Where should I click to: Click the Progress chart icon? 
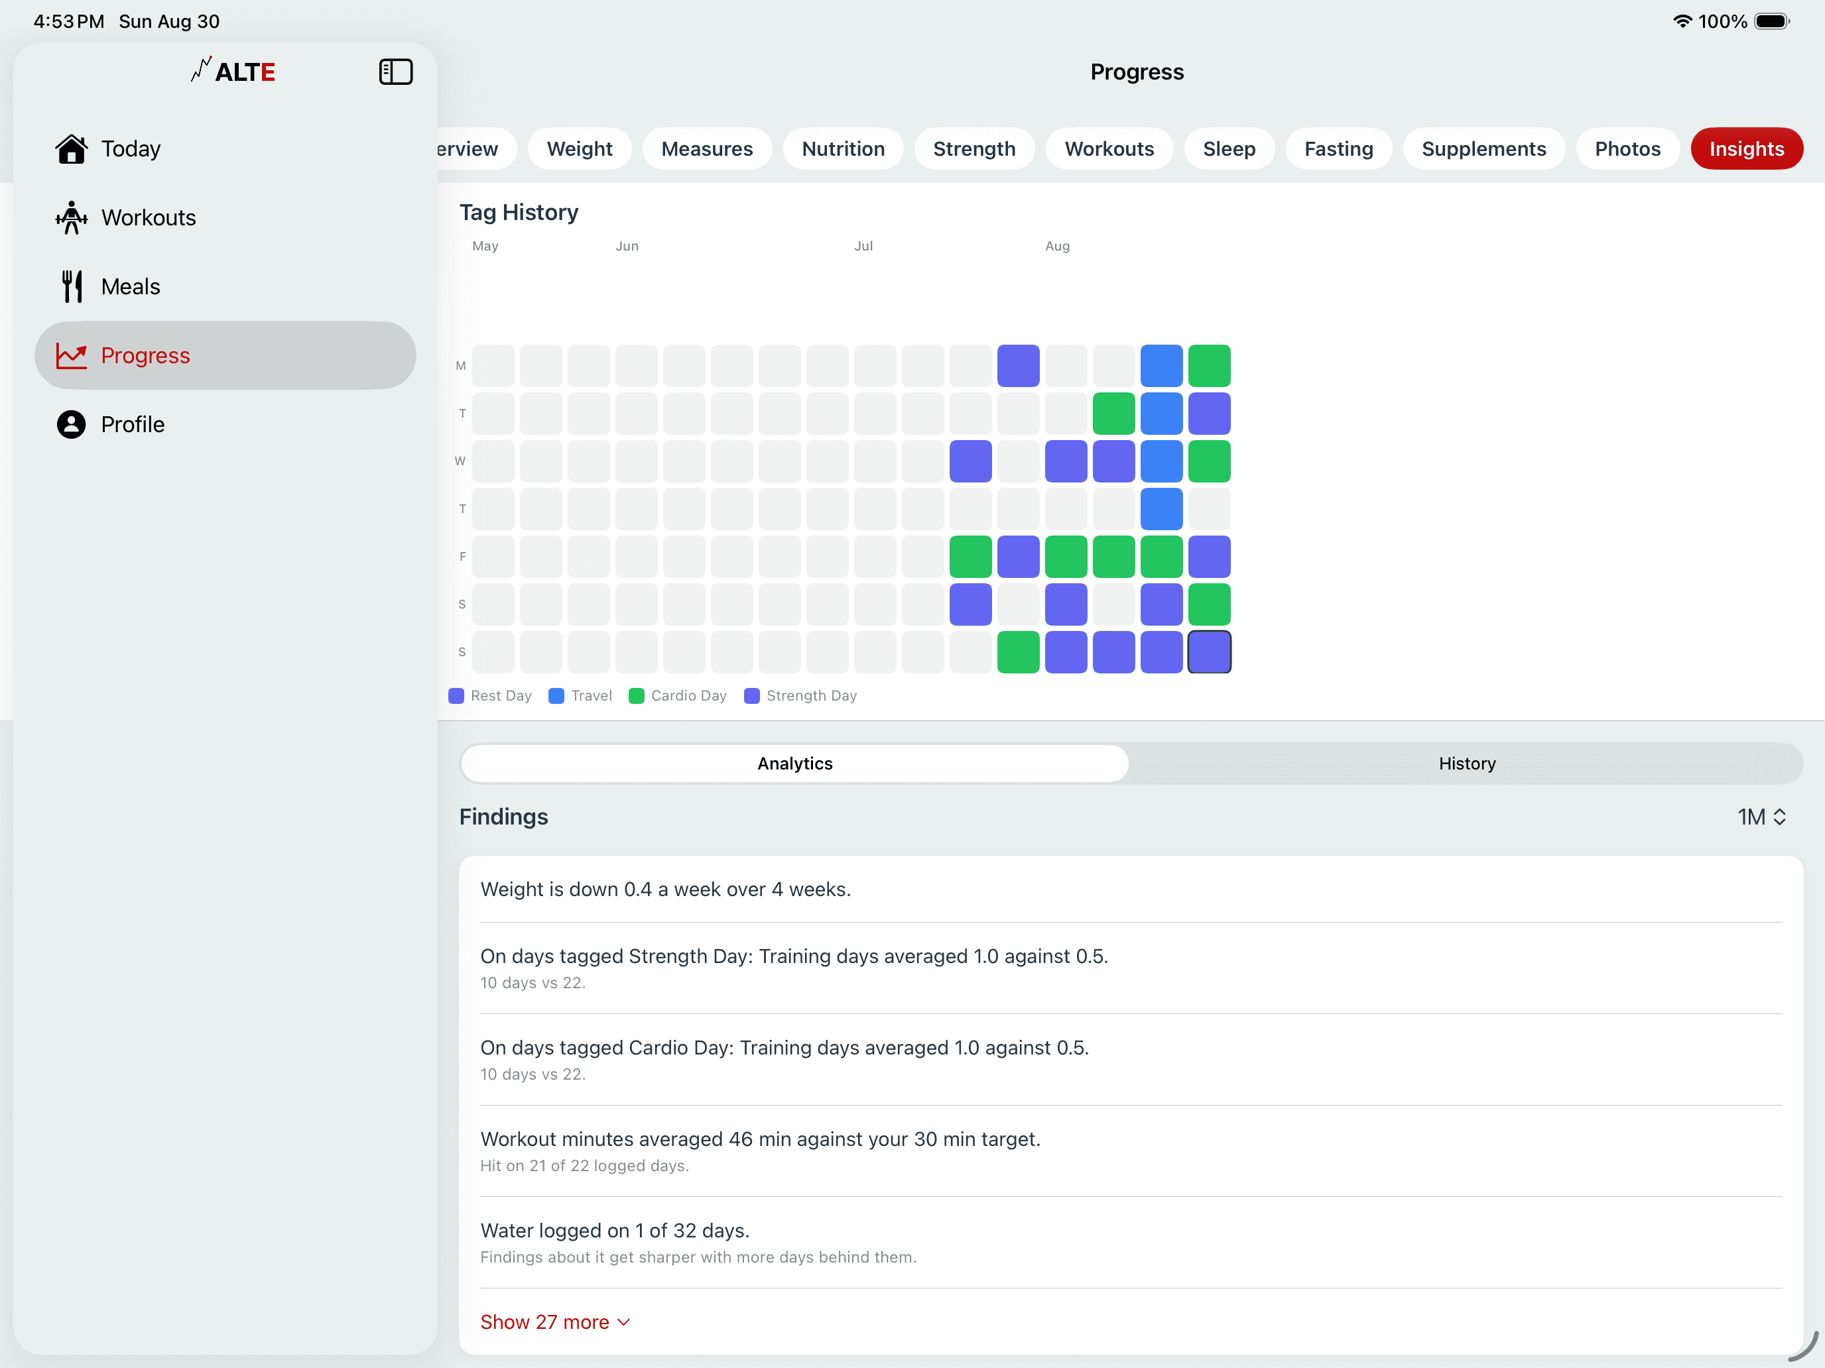(x=71, y=355)
